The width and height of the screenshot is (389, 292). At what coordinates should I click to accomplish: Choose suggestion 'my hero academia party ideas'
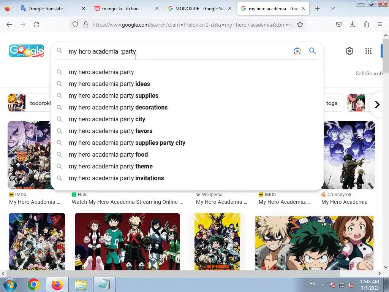pyautogui.click(x=187, y=84)
